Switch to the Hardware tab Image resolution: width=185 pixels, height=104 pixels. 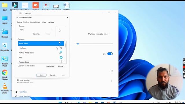[51, 22]
